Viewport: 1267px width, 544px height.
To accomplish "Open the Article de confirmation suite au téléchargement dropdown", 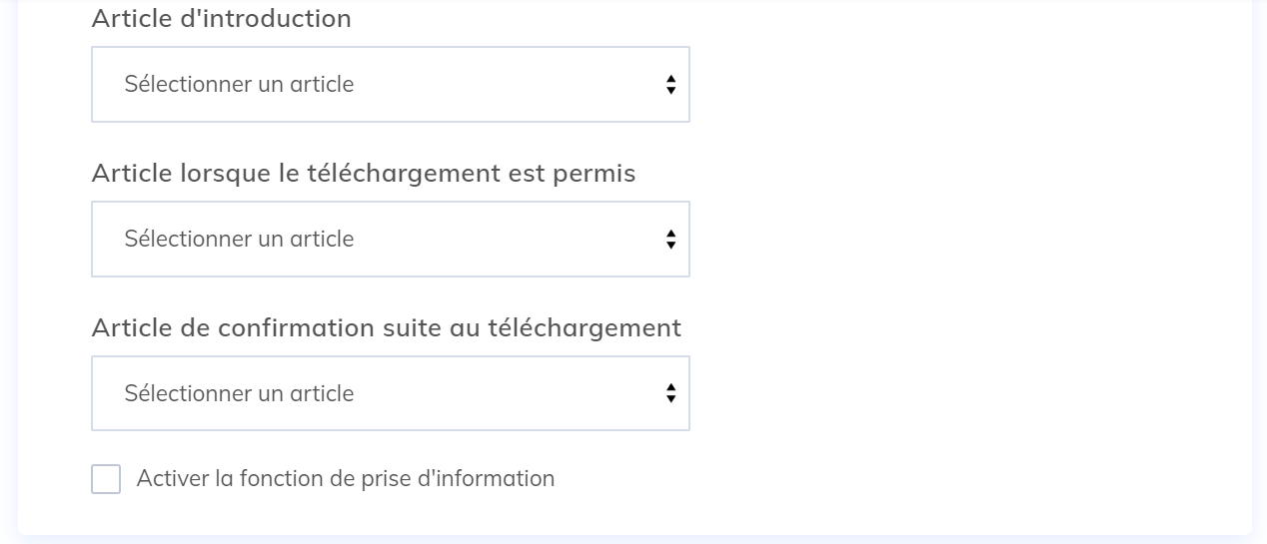I will tap(390, 394).
